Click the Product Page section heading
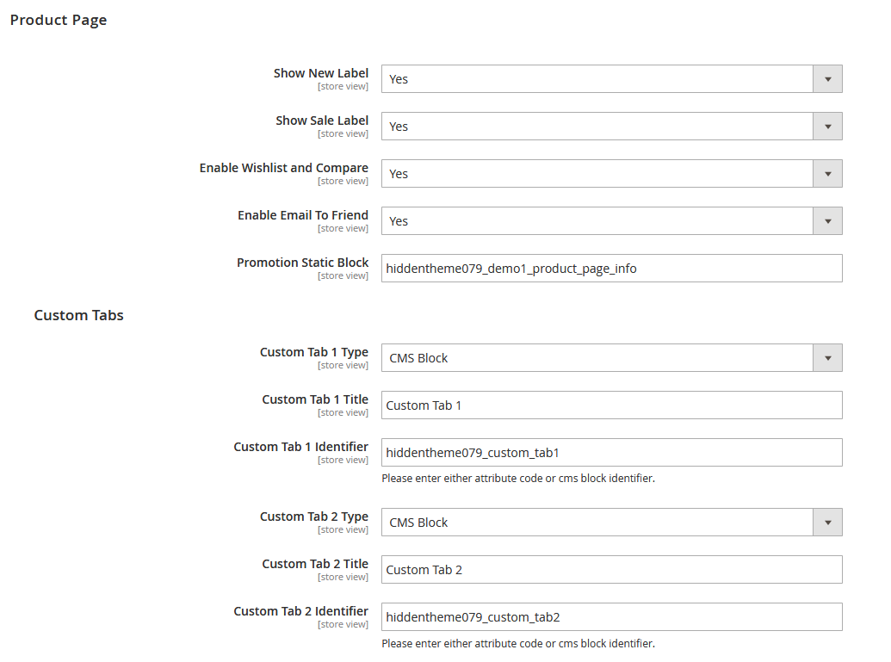This screenshot has width=891, height=662. point(58,19)
